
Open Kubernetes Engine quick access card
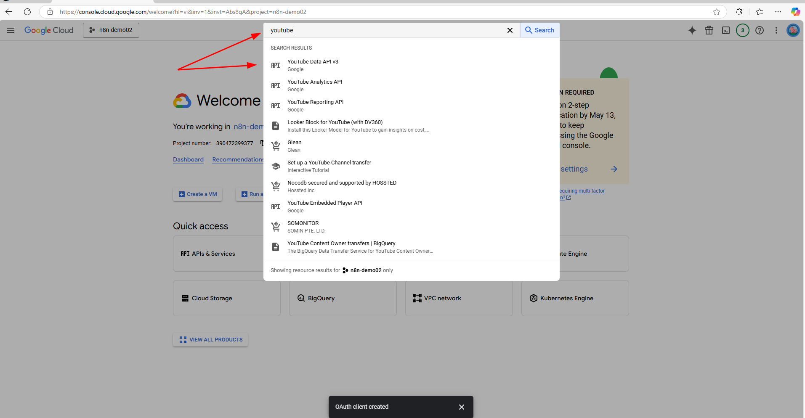click(x=575, y=298)
